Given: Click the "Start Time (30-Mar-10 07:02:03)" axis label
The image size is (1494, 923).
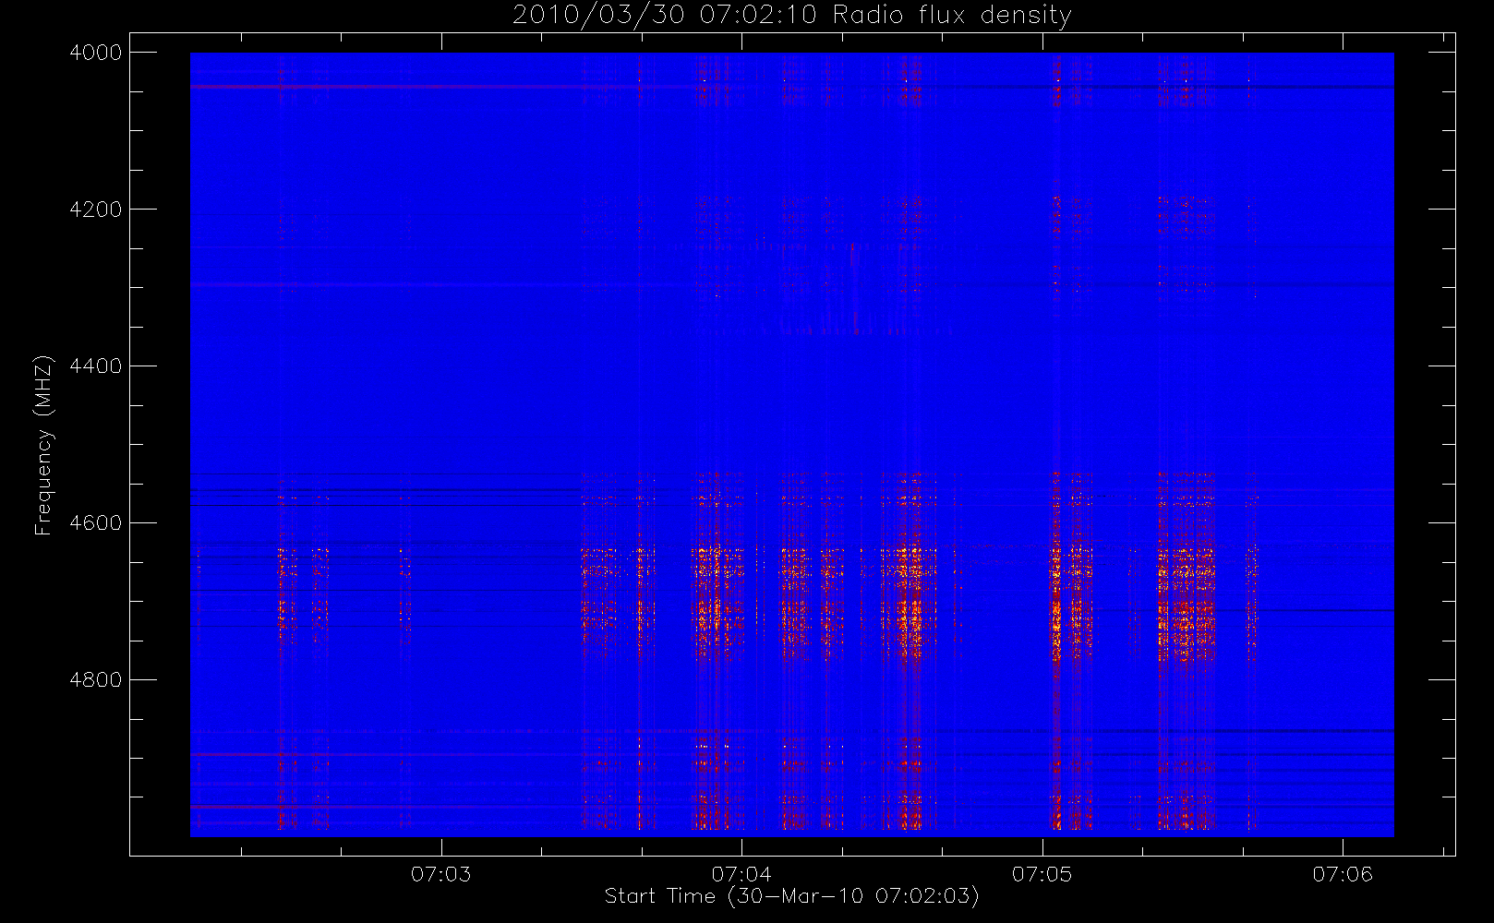Looking at the screenshot, I should click(792, 896).
